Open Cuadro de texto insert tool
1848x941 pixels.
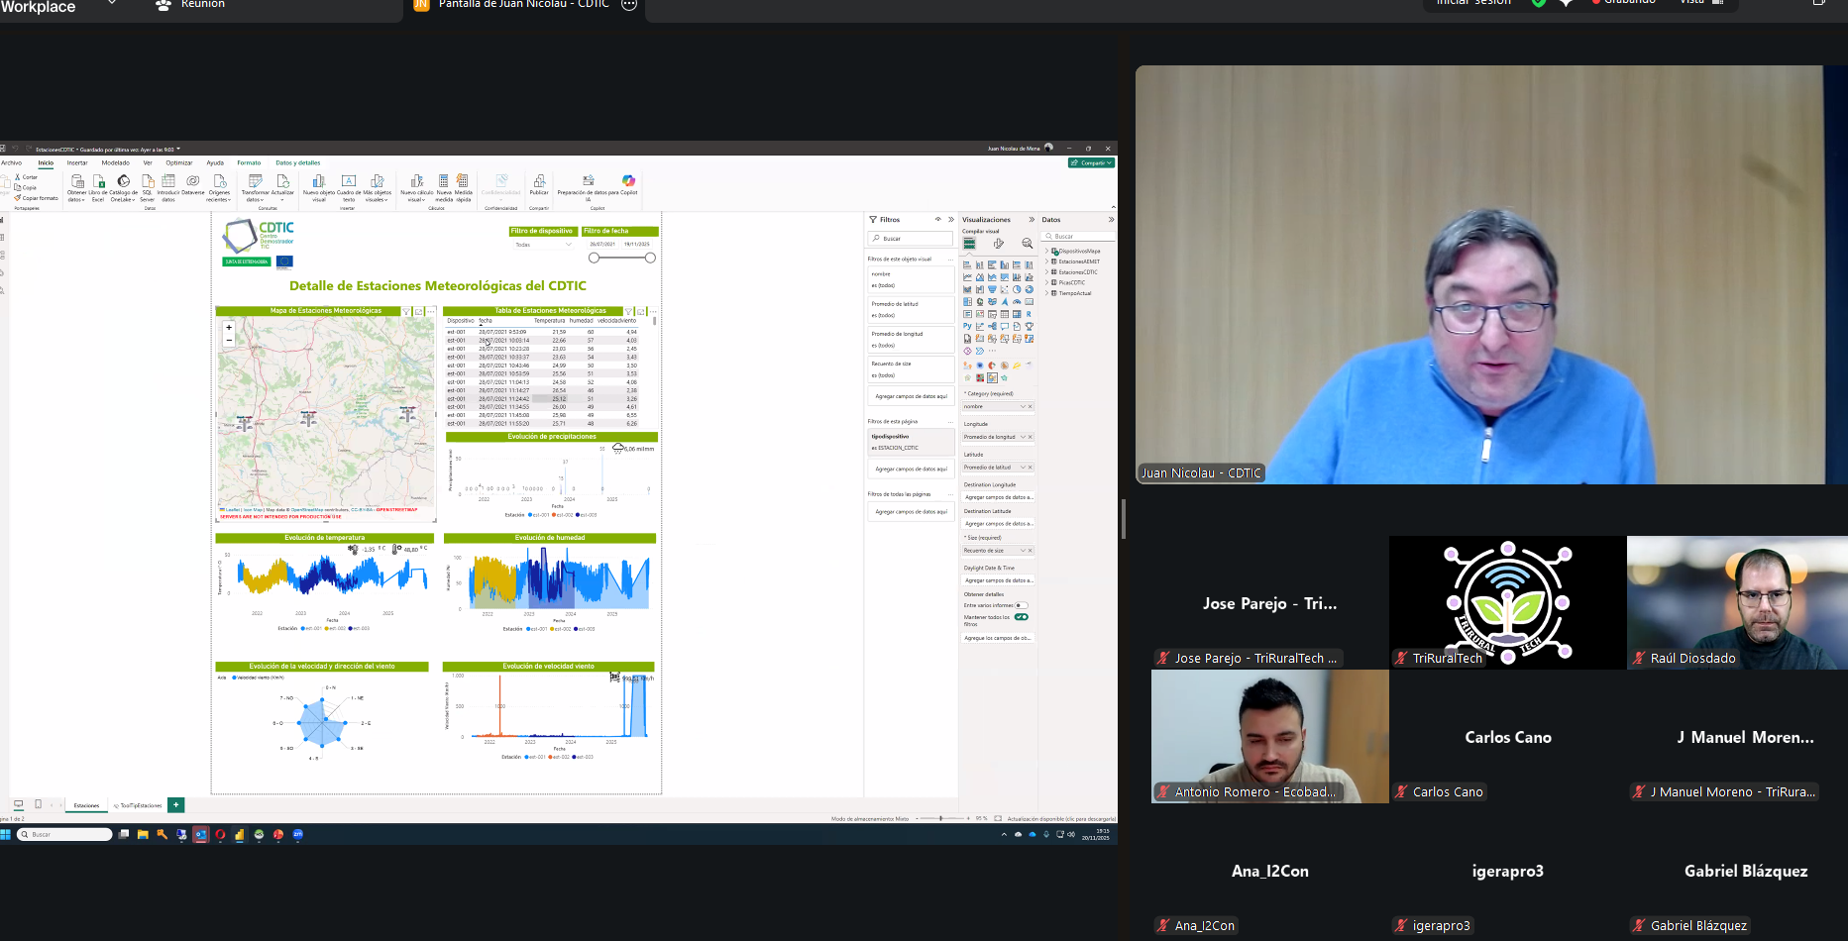point(349,181)
